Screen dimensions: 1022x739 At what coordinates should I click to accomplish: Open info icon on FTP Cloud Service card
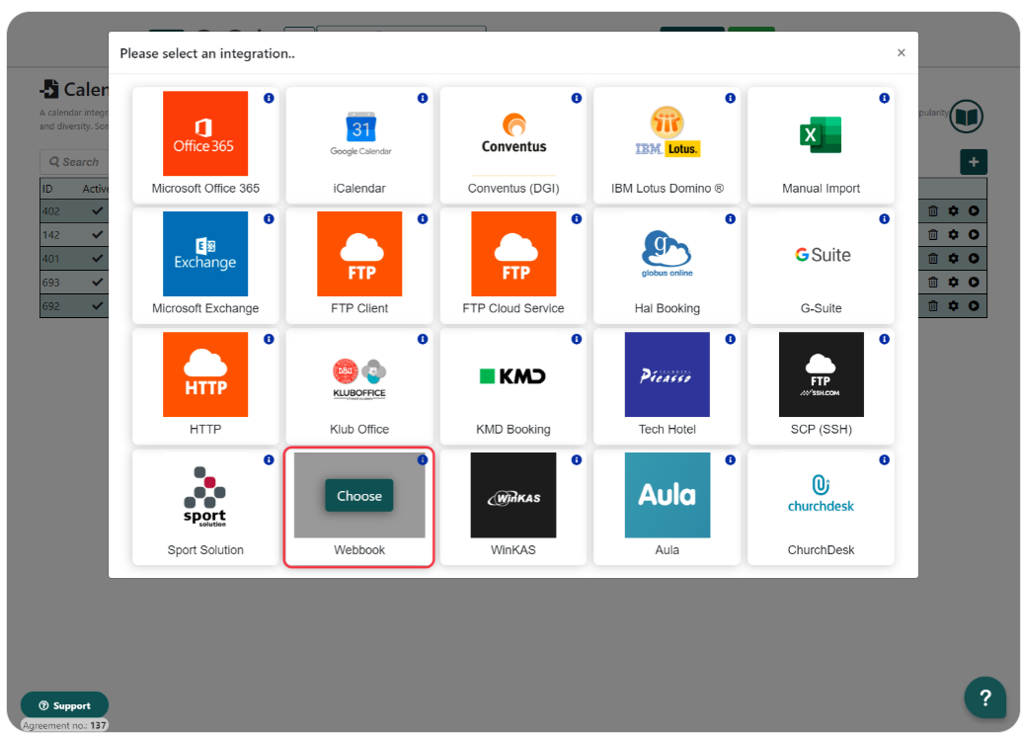577,218
